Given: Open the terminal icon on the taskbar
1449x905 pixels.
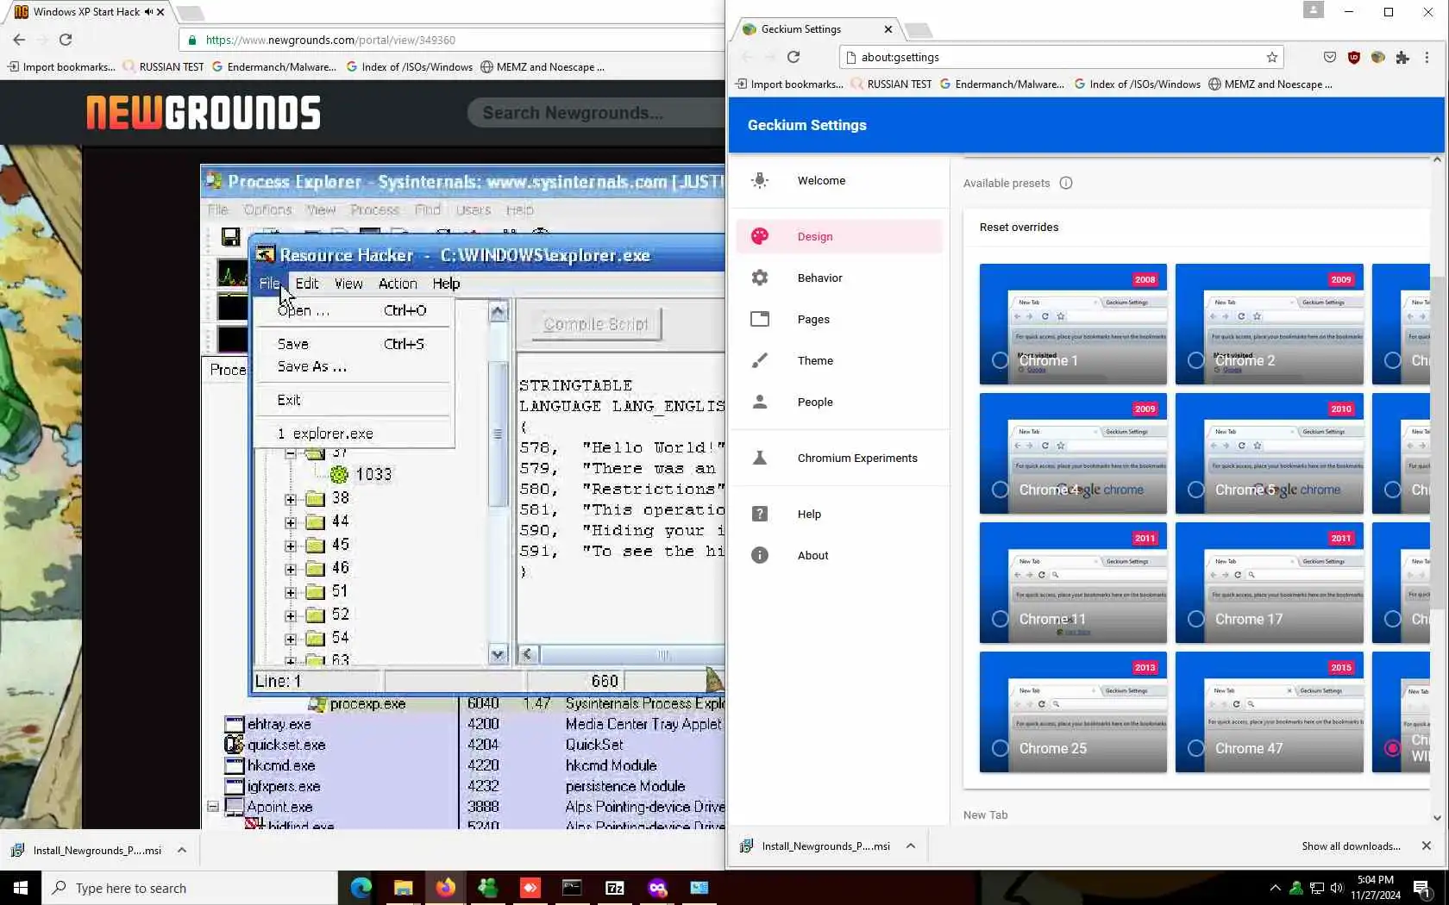Looking at the screenshot, I should pos(572,887).
